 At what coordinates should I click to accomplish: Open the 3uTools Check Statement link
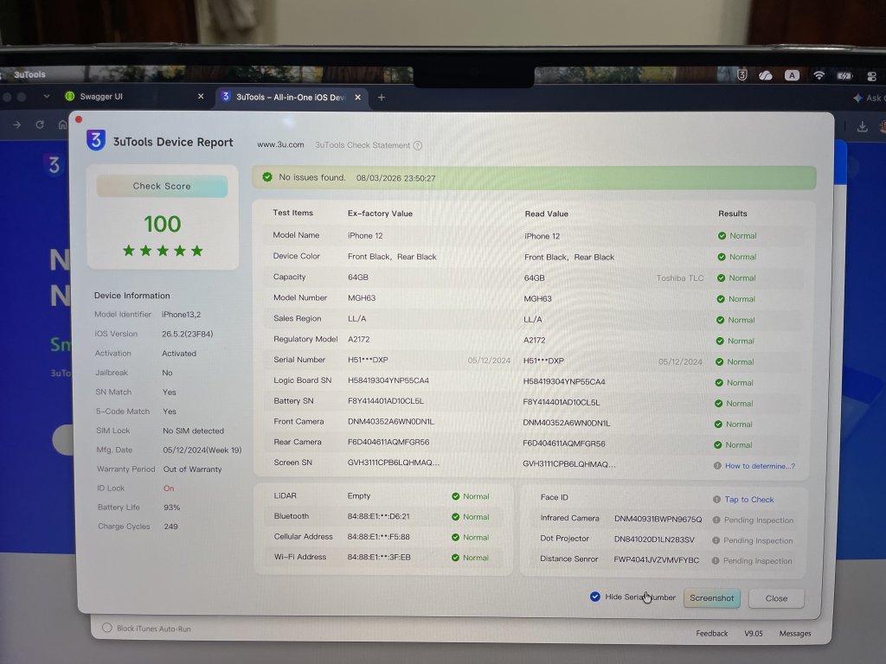coord(363,145)
